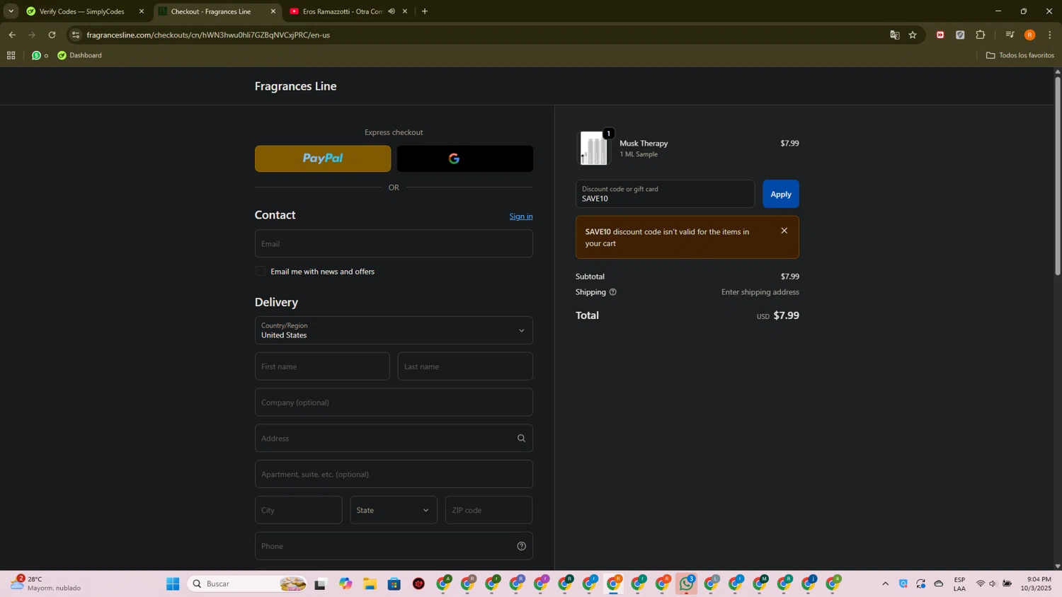Screen dimensions: 1062x597
Task: Reload the checkout page
Action: tap(52, 35)
